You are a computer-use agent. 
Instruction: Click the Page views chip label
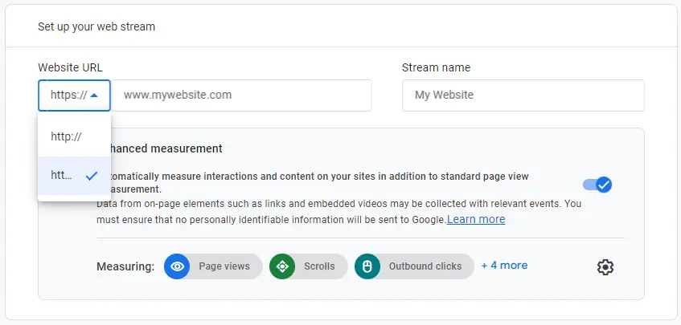(224, 266)
